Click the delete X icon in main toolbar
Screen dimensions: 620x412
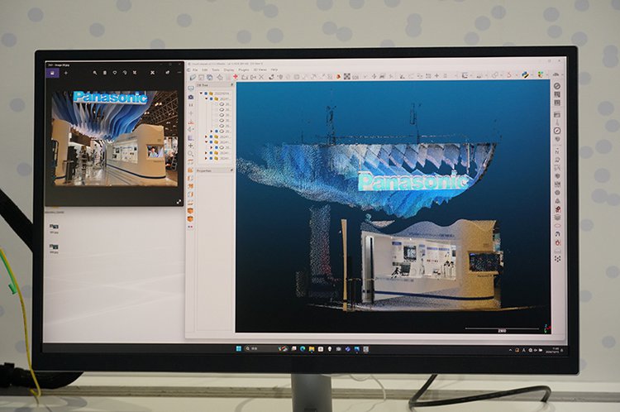(261, 77)
